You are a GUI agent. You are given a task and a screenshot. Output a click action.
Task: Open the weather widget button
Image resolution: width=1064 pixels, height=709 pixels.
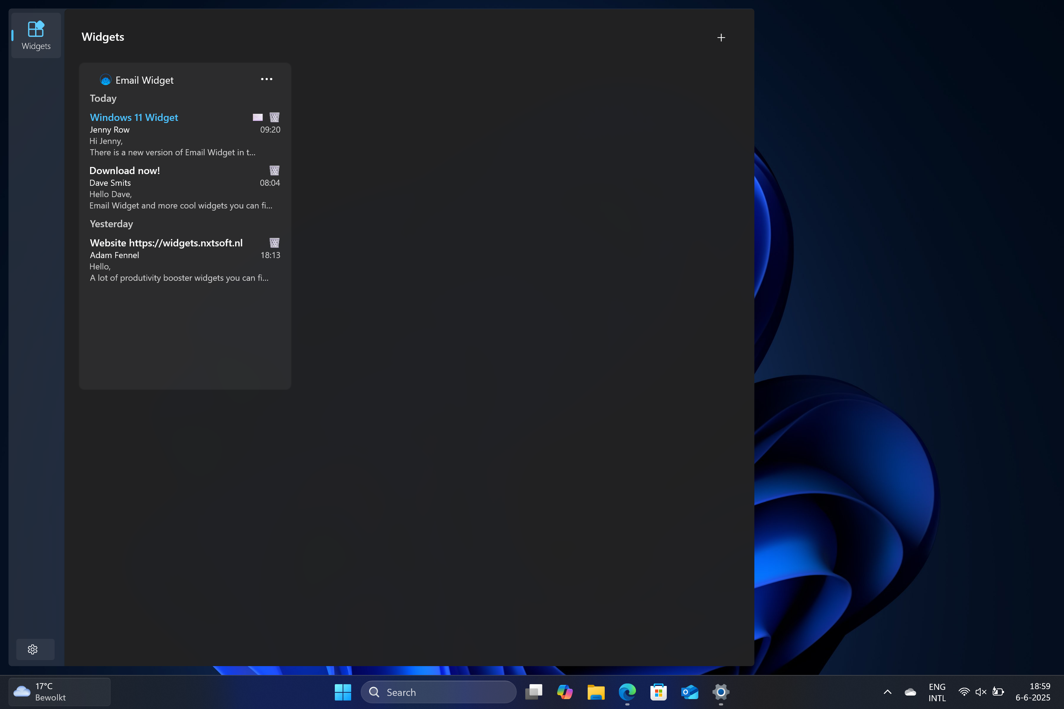(x=59, y=692)
